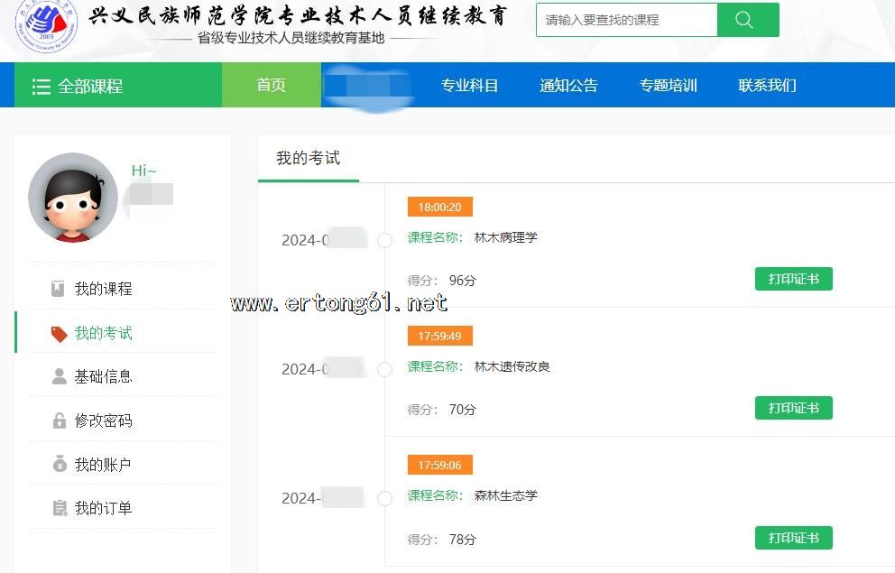Click the 基础信息 person icon

coord(59,376)
